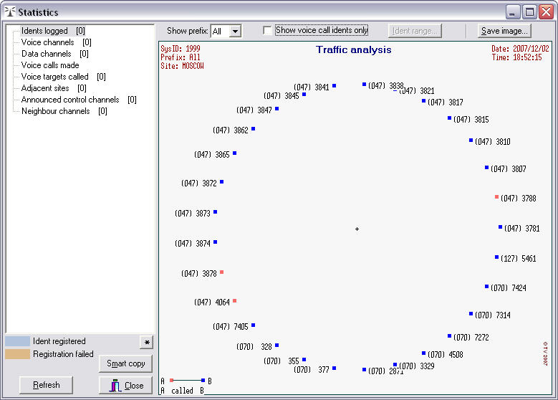Click the blue node for (047) 3845
This screenshot has width=558, height=400.
coord(304,95)
